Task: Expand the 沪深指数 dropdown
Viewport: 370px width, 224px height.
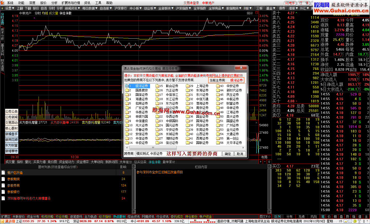Action: [x=184, y=8]
